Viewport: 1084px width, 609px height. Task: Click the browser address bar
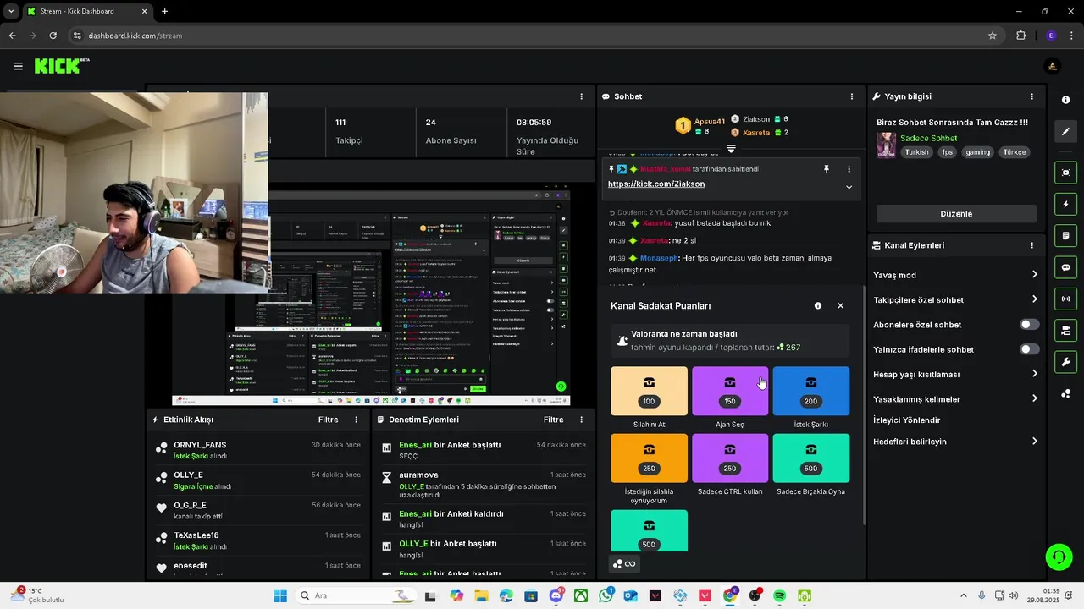coord(534,36)
